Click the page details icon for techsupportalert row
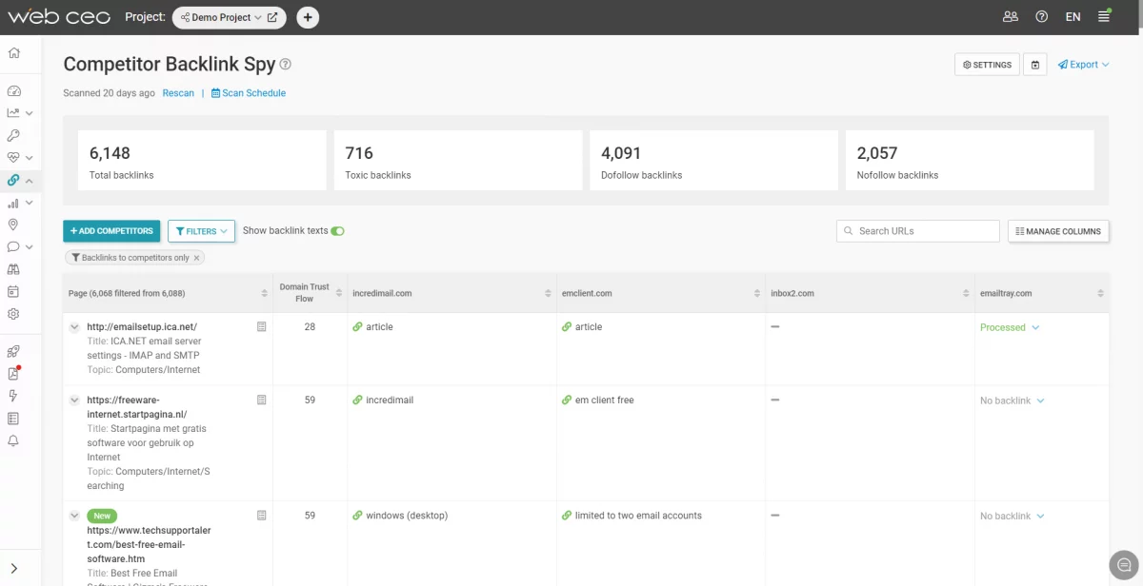 coord(262,516)
